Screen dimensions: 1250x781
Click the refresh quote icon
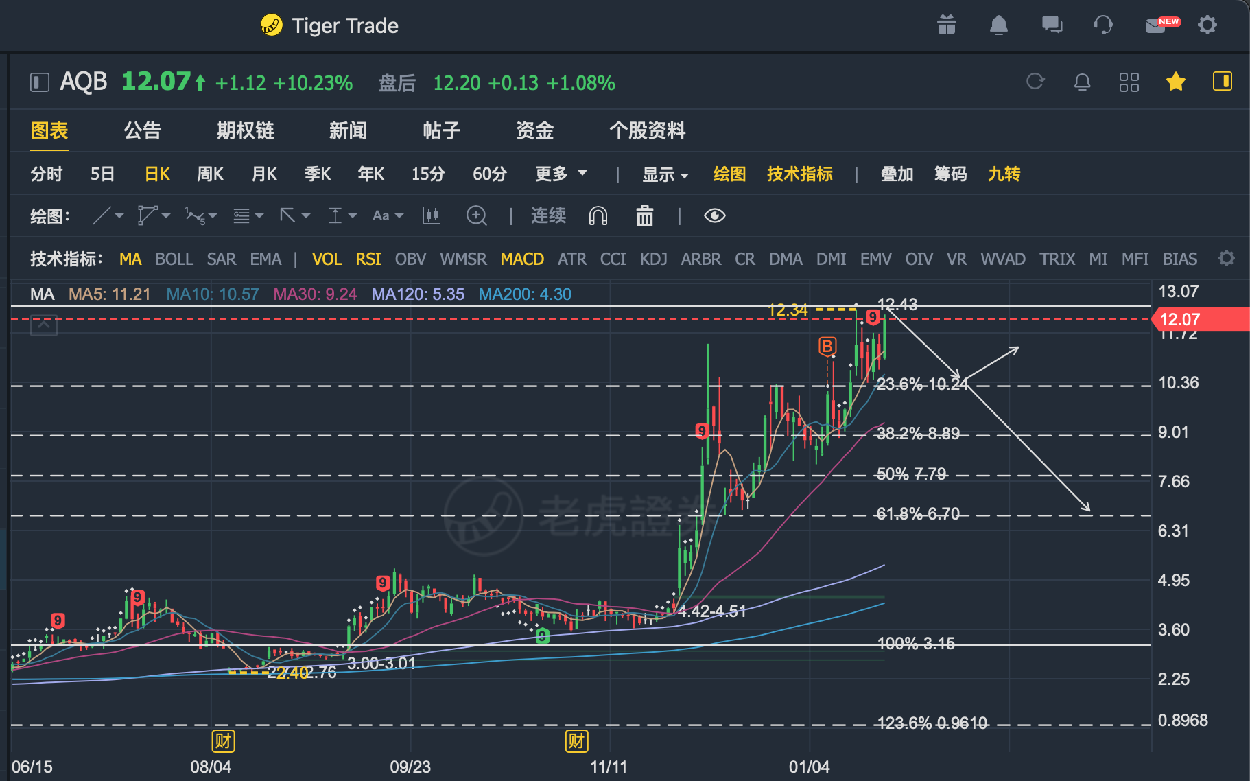tap(1035, 82)
